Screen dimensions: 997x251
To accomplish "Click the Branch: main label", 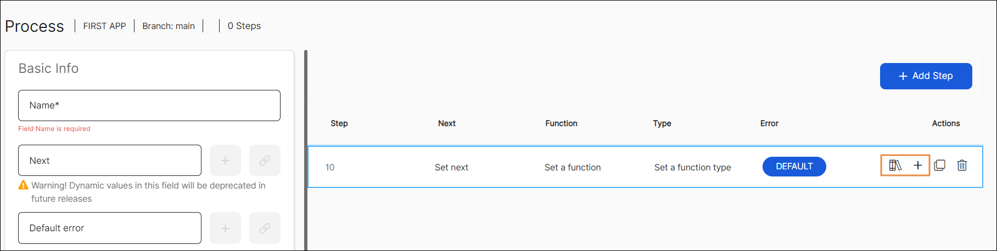I will pyautogui.click(x=169, y=26).
